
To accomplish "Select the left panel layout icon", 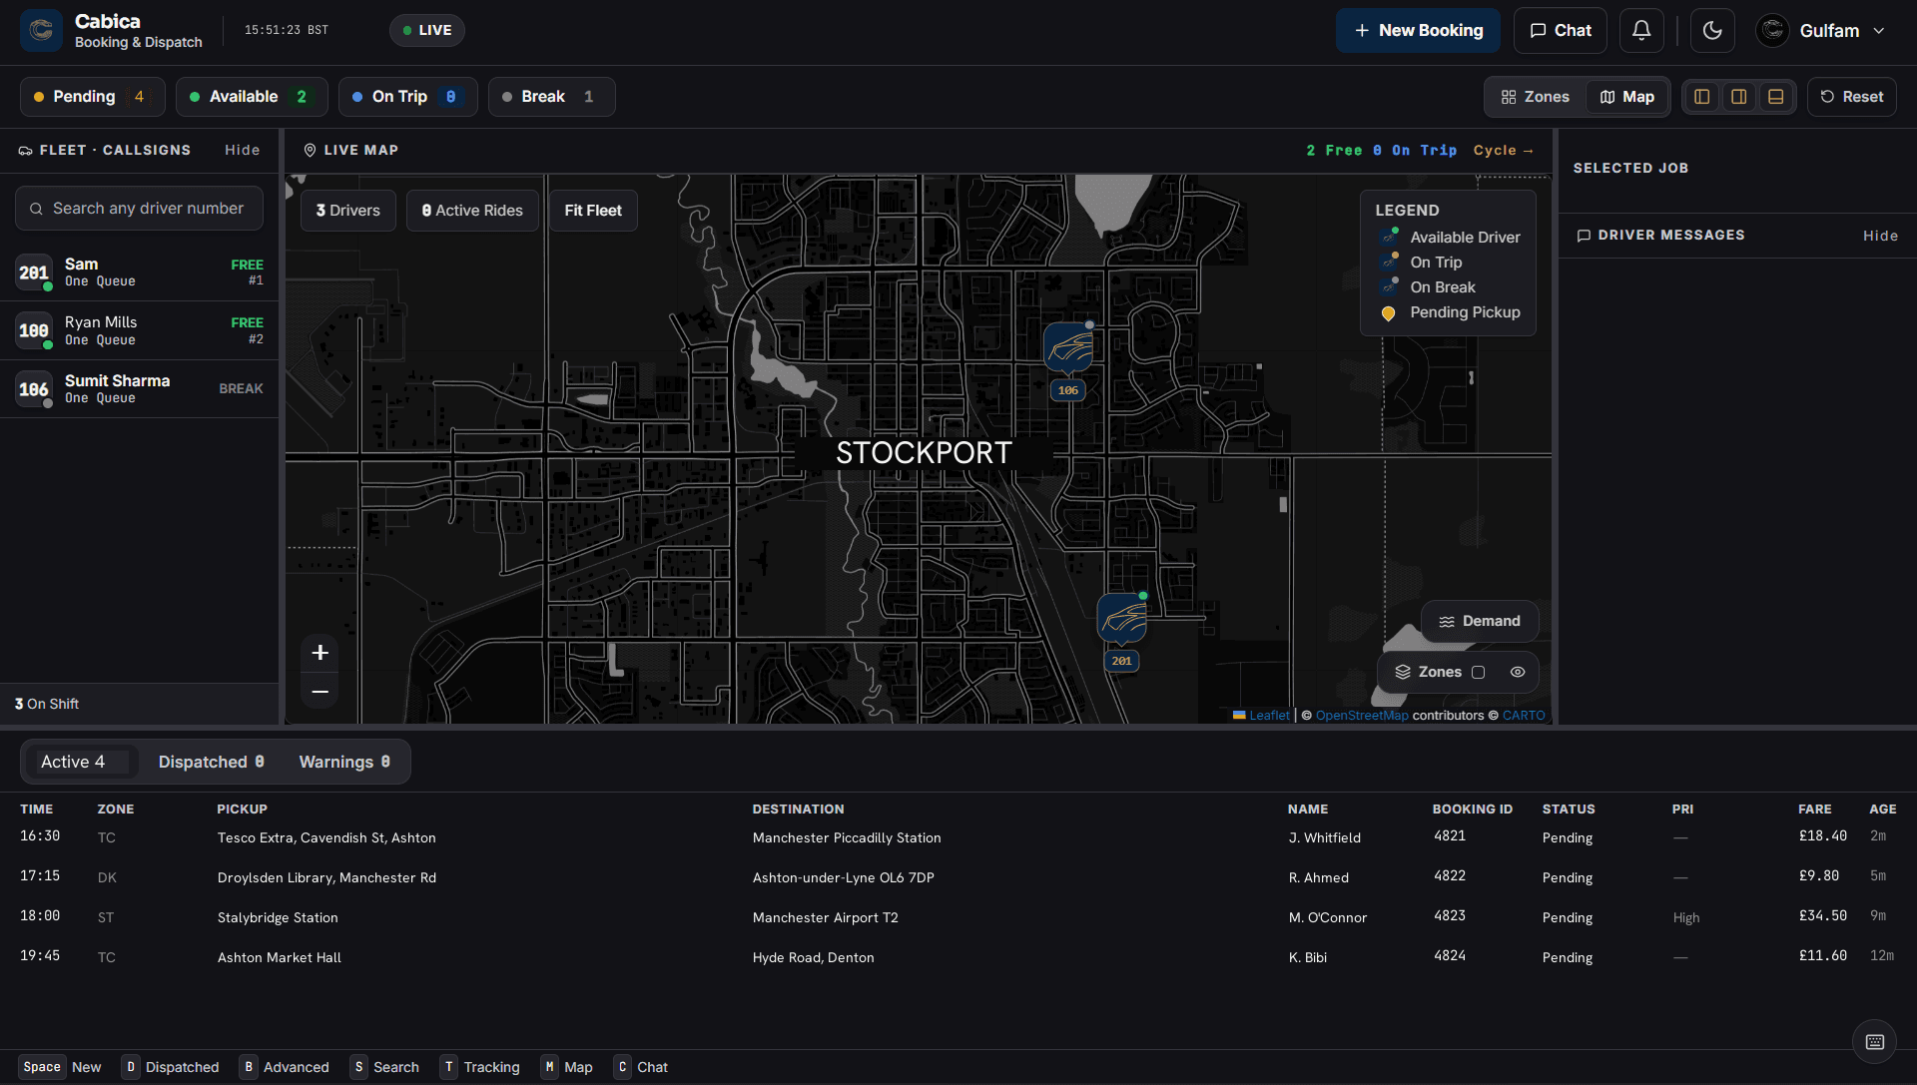I will click(x=1702, y=97).
